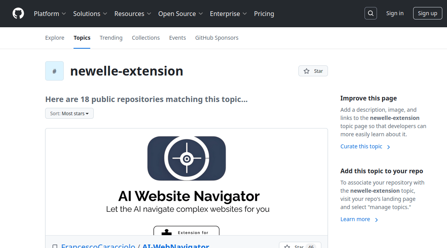Click the hash icon next to newelle-extension
Viewport: 447px width, 248px height.
pyautogui.click(x=54, y=71)
